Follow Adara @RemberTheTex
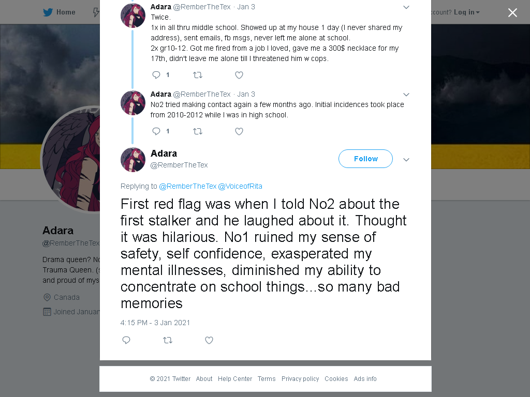 coord(365,159)
